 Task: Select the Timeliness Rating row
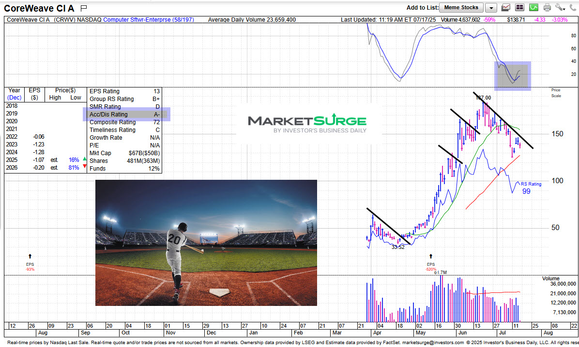[124, 130]
